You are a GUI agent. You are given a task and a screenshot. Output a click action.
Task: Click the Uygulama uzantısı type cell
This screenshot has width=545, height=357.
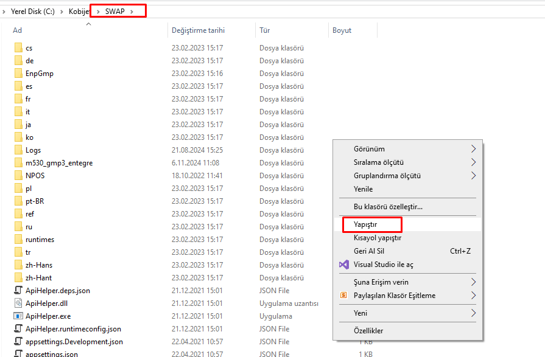click(x=289, y=303)
